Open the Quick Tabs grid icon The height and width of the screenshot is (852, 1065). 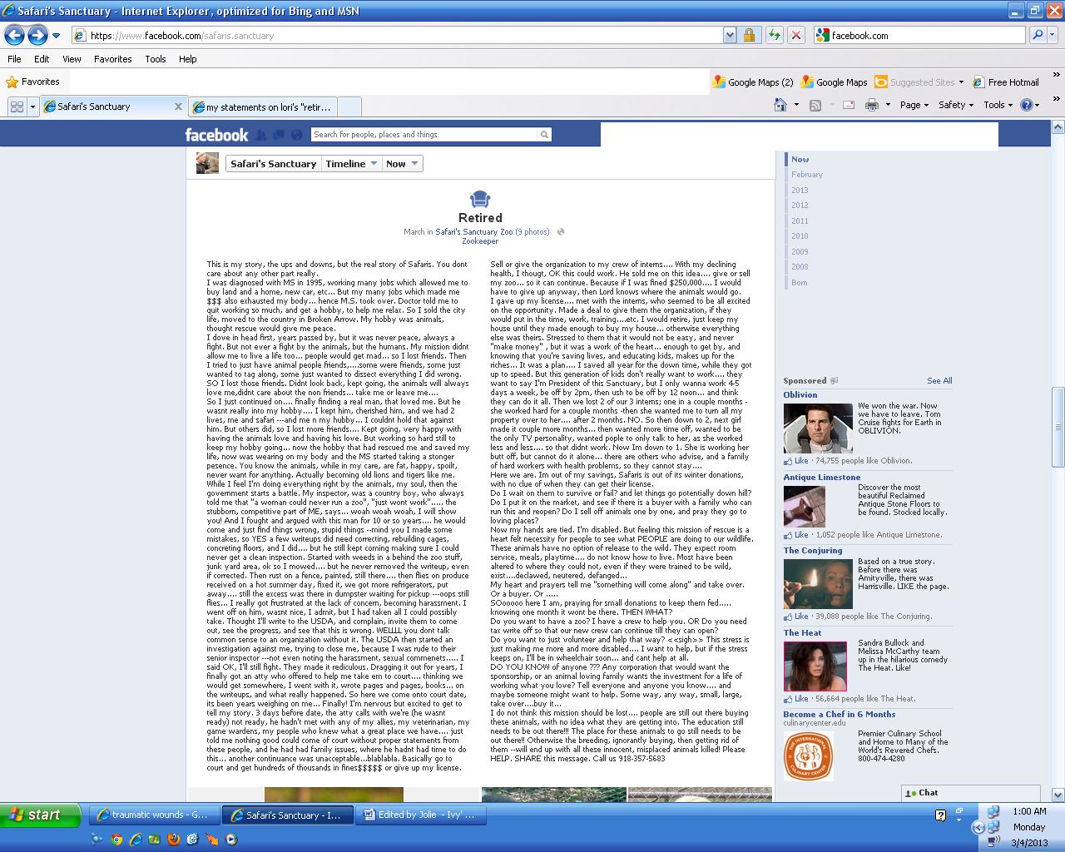pos(17,106)
